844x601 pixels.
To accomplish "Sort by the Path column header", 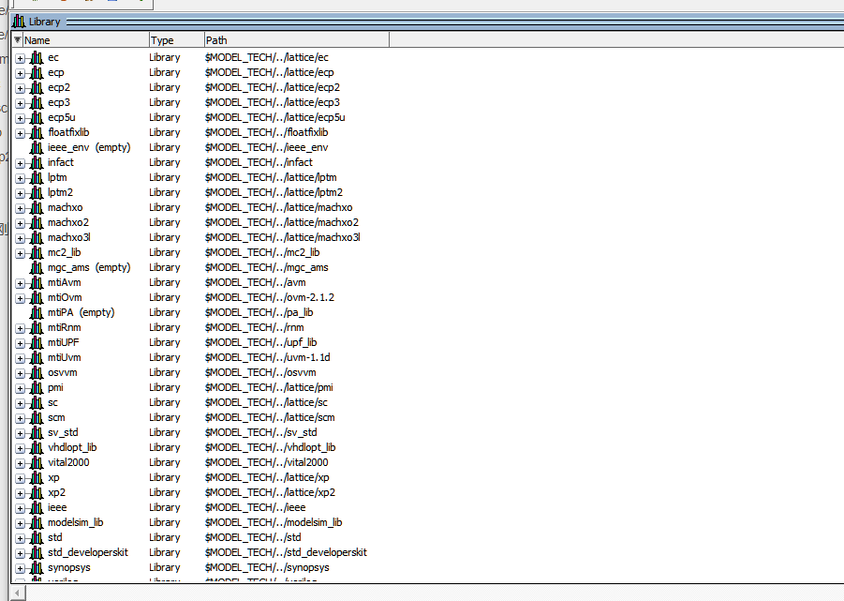I will [x=296, y=40].
